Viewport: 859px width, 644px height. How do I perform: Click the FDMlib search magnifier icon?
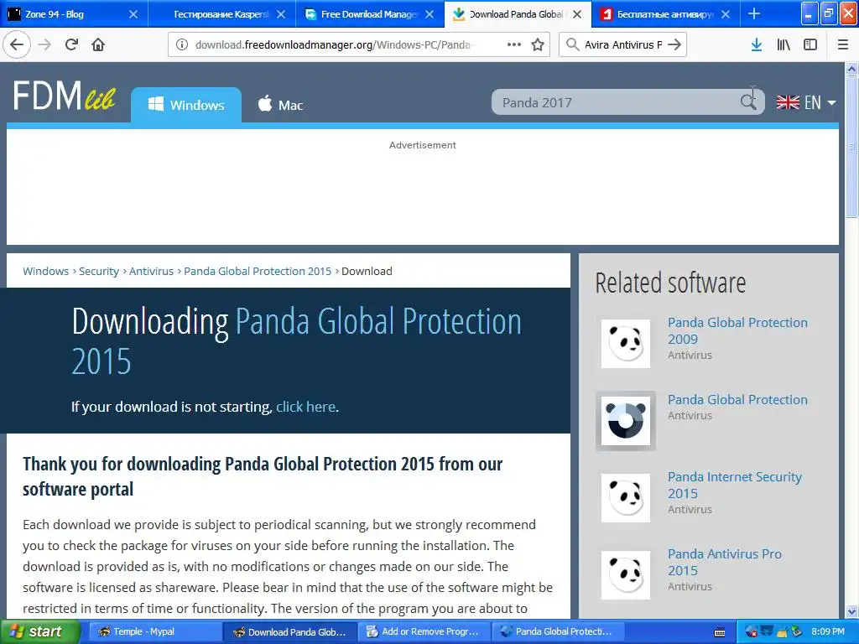[x=747, y=101]
